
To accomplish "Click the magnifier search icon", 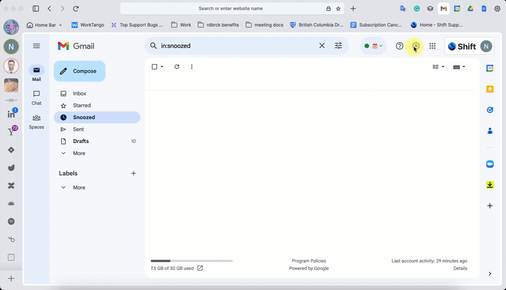I will pyautogui.click(x=153, y=45).
